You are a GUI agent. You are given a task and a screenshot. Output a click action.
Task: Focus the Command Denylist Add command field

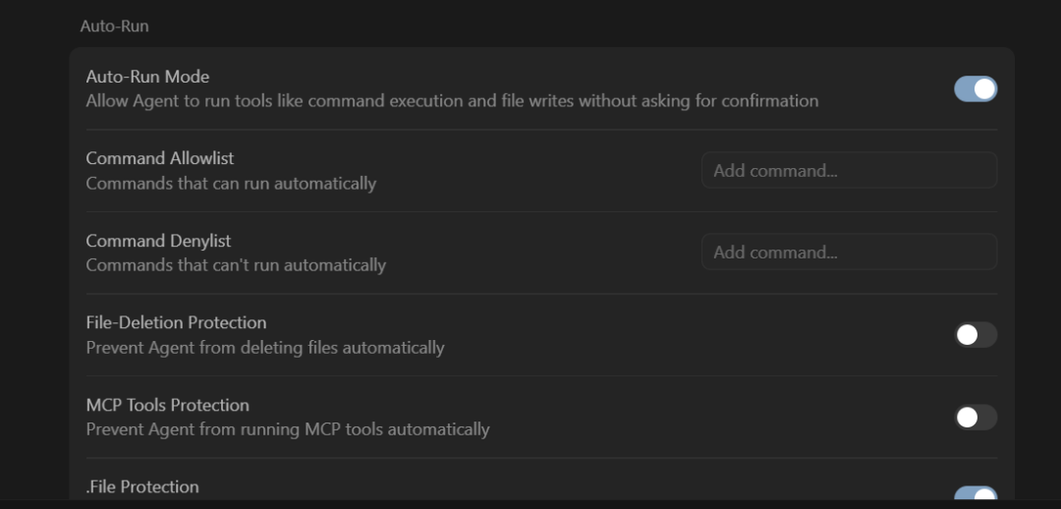[x=849, y=252]
